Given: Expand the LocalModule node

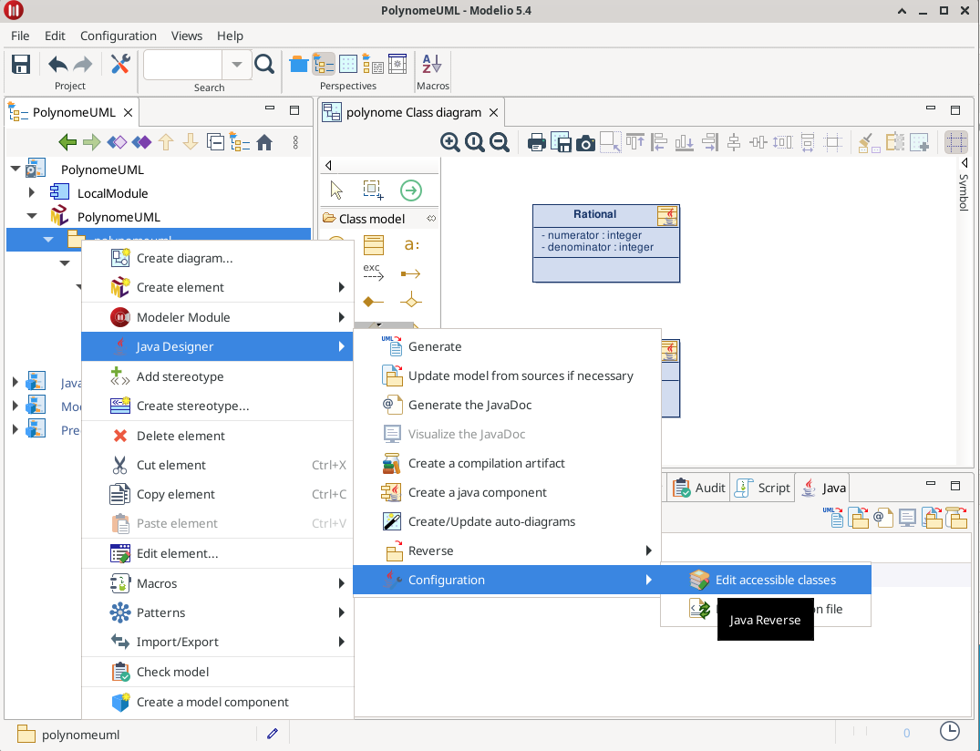Looking at the screenshot, I should [x=31, y=192].
